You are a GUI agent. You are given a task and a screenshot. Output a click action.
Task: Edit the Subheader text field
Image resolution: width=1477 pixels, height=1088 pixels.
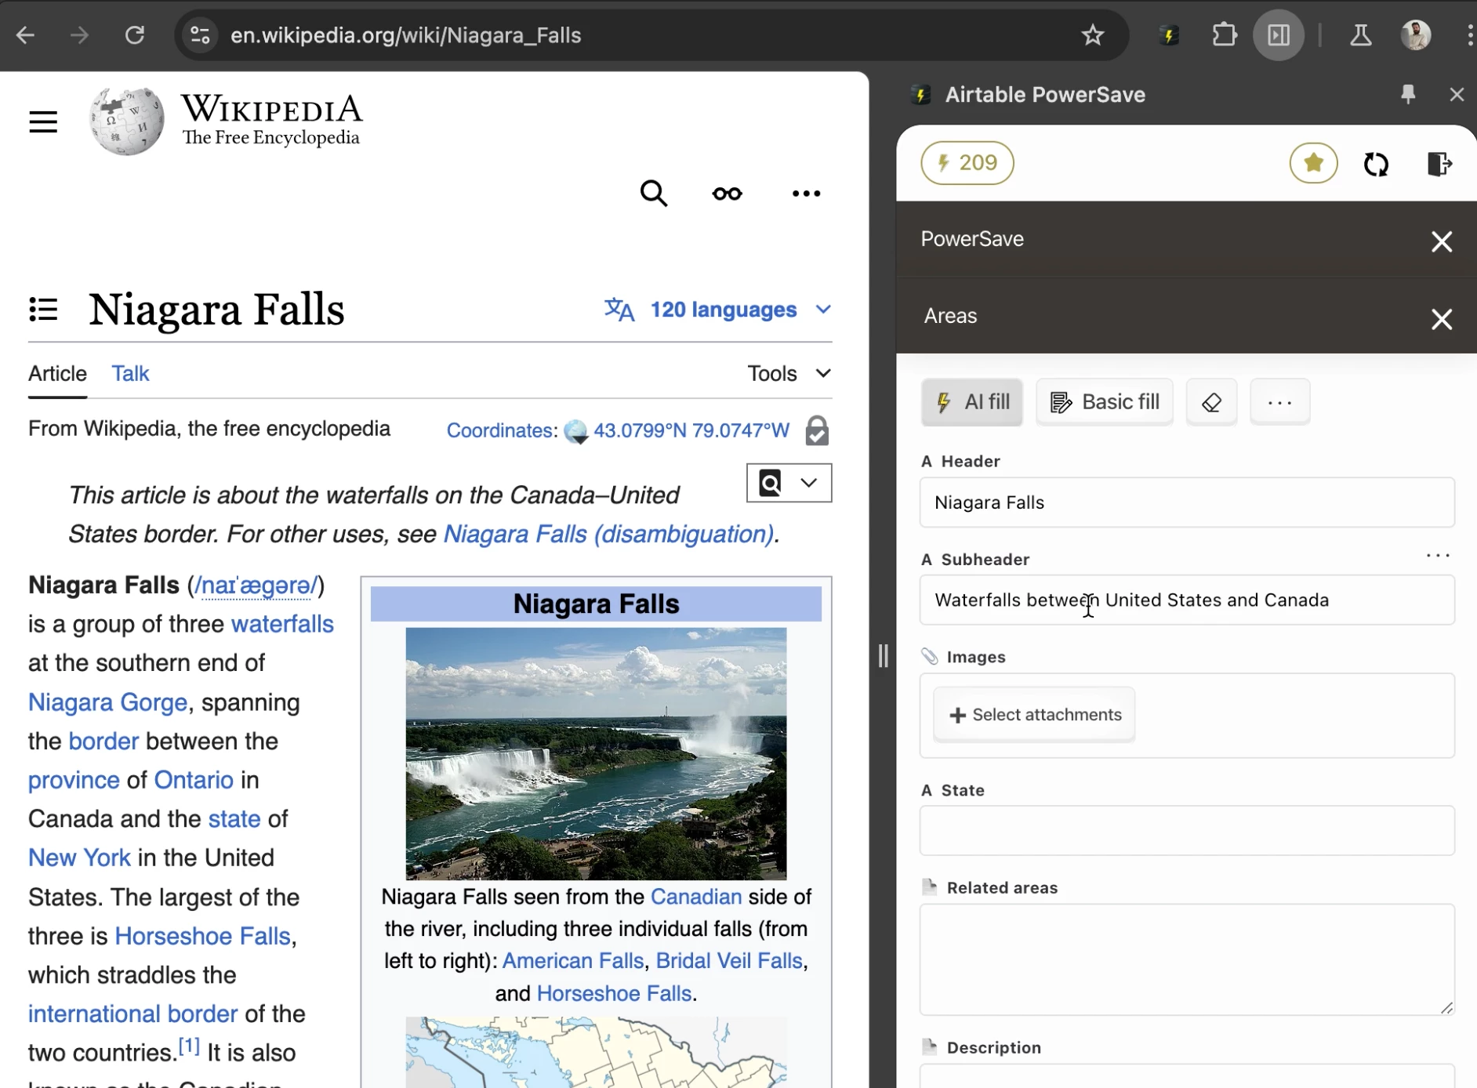1187,600
